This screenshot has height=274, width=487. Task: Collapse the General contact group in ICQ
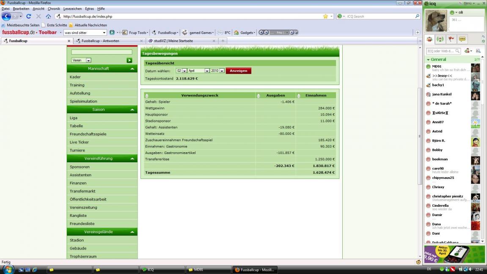428,60
